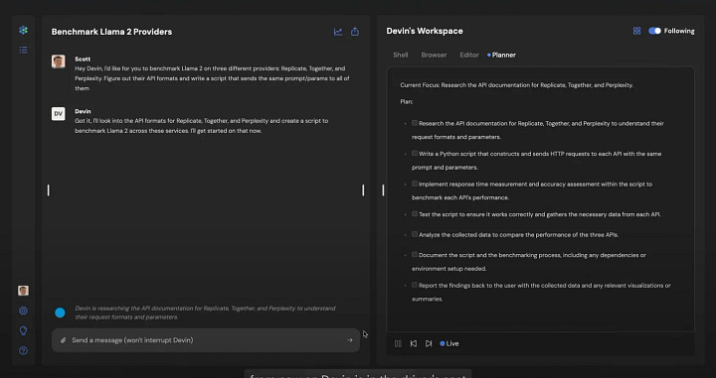Click the left resize handle of the chat panel

point(49,190)
